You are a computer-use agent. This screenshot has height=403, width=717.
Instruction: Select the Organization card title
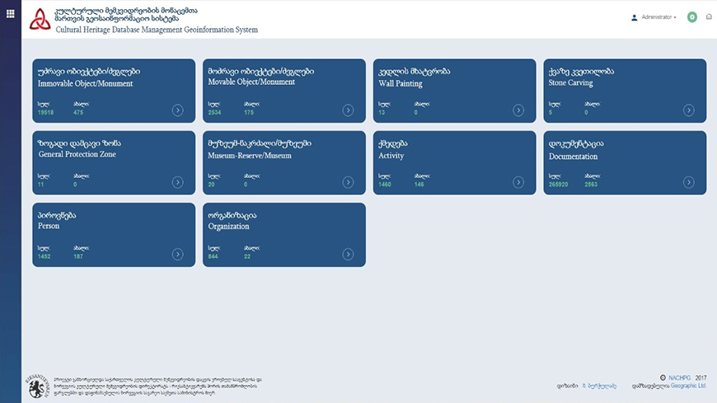click(228, 227)
